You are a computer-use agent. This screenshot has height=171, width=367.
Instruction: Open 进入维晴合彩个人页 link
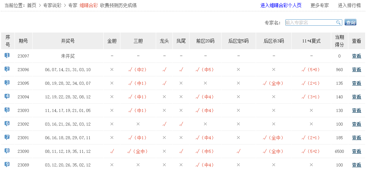click(281, 6)
